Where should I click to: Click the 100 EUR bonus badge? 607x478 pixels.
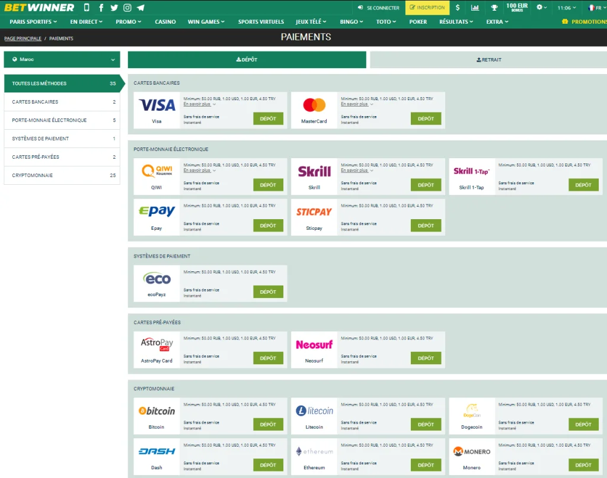click(x=517, y=7)
